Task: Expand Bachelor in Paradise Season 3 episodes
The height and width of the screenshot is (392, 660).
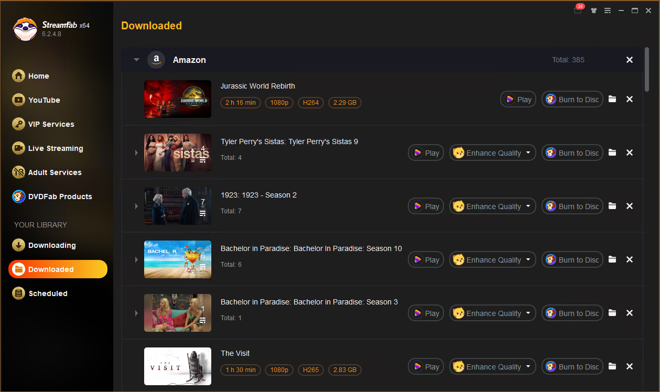Action: pos(136,313)
